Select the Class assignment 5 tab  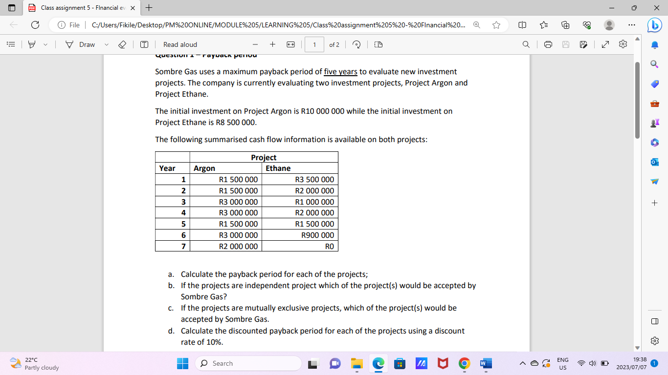tap(81, 8)
